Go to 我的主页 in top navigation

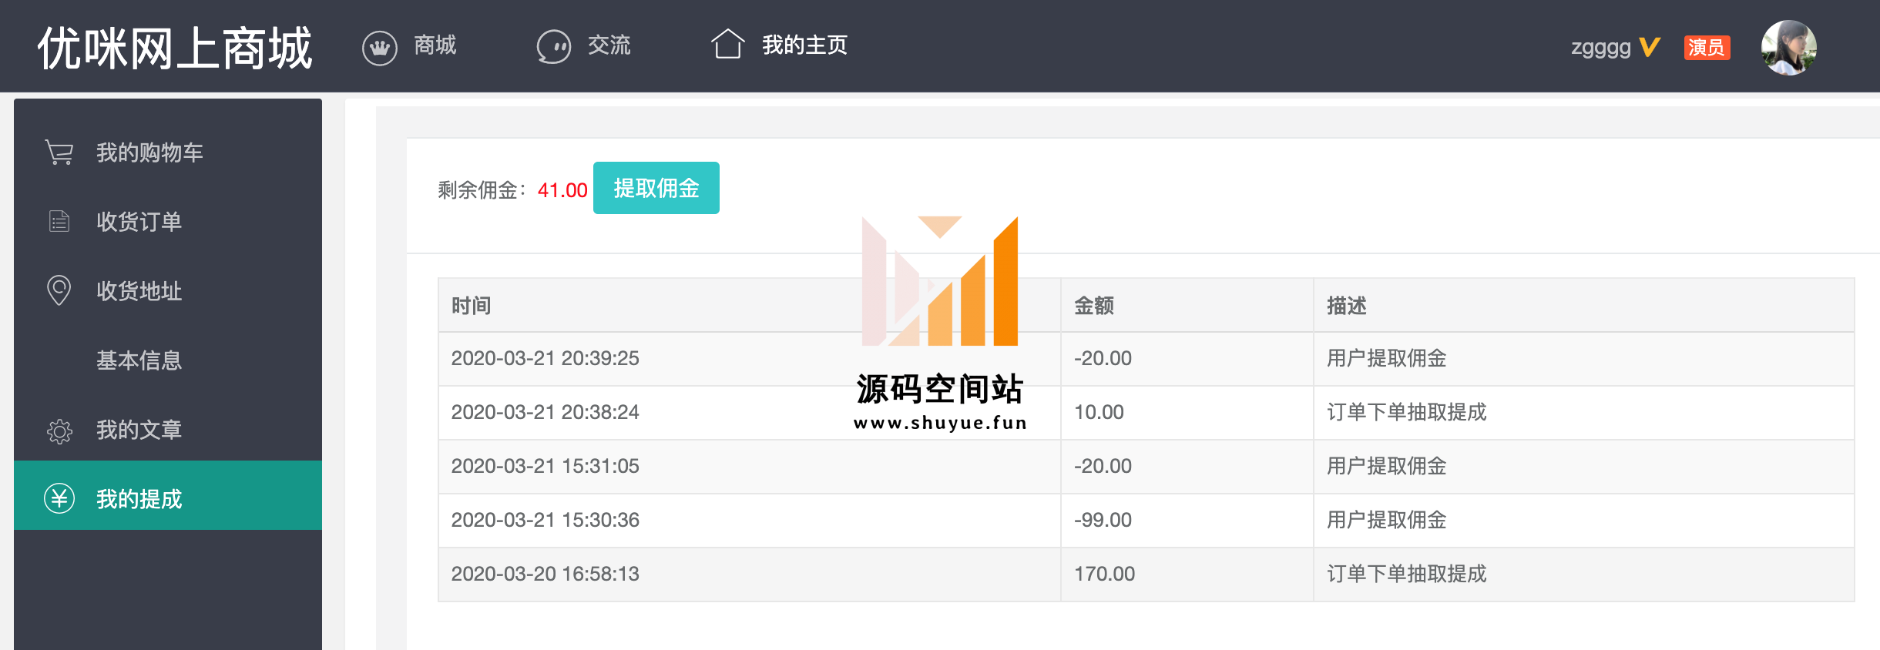(804, 45)
